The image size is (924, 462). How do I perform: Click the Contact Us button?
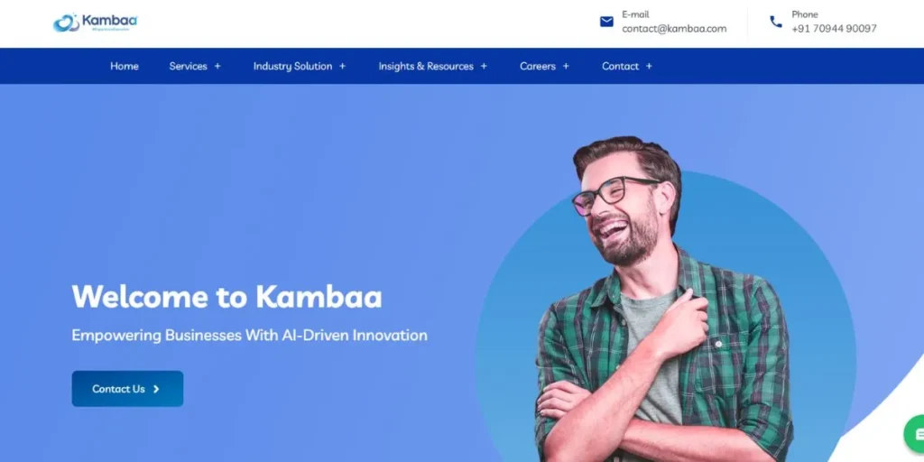click(x=127, y=388)
